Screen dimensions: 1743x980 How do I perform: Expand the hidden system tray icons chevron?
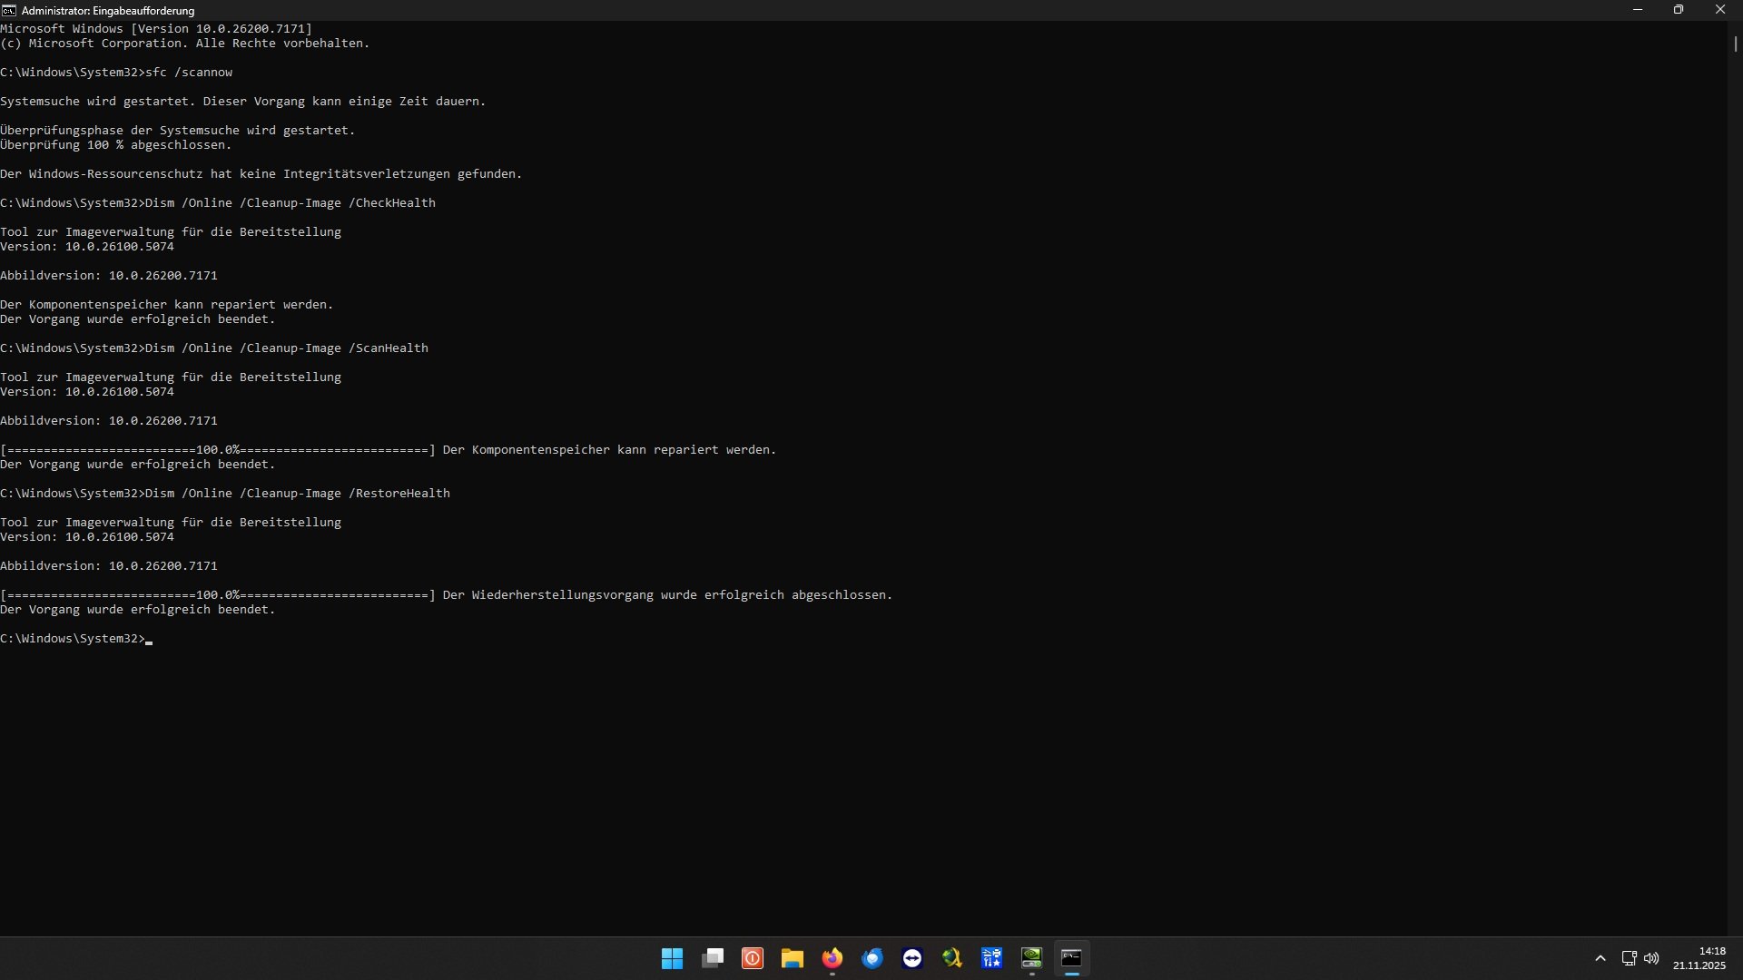pos(1600,958)
